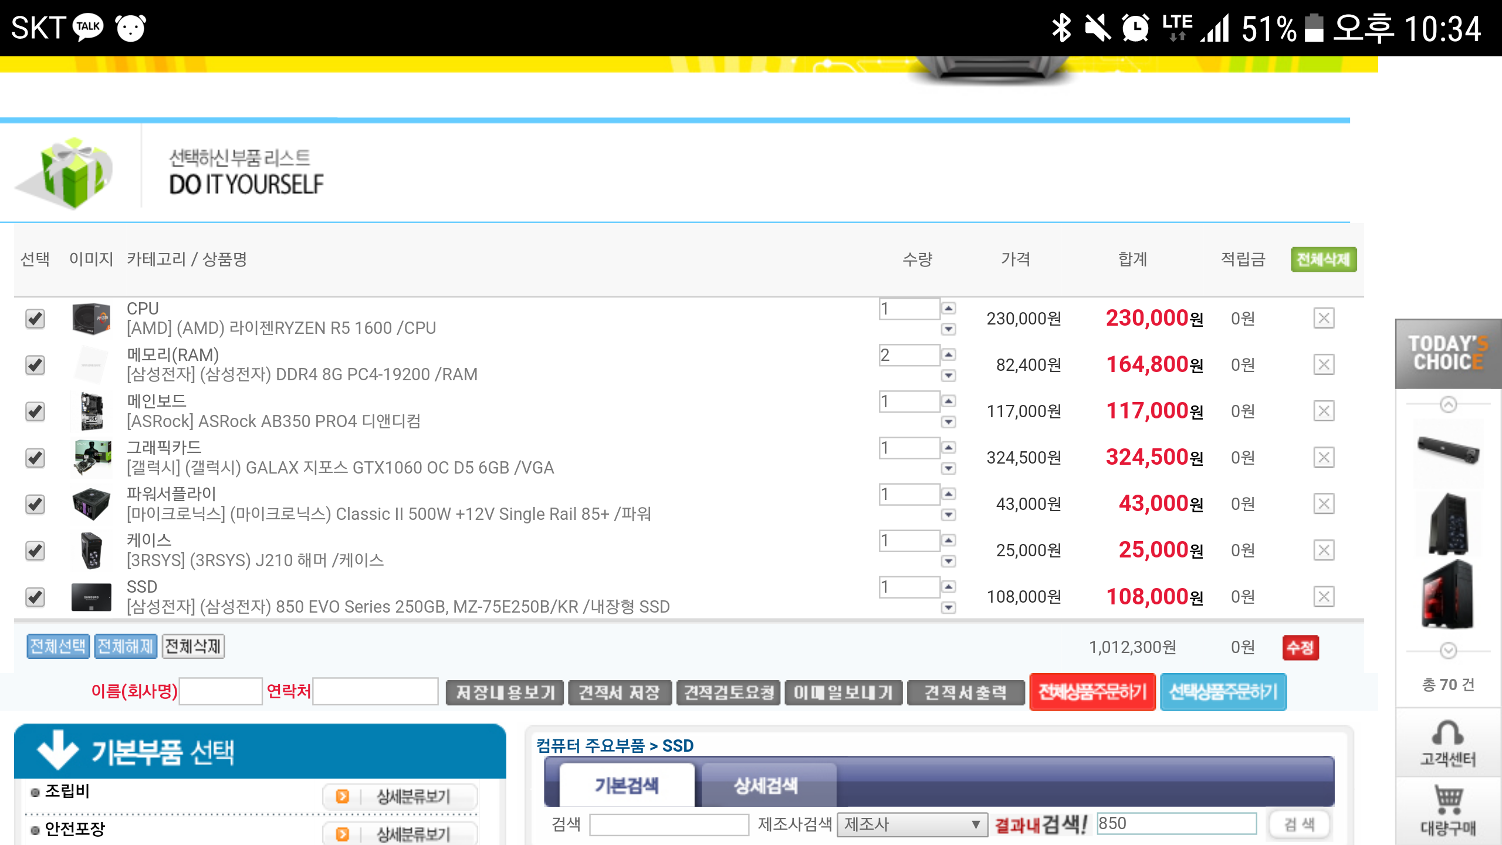This screenshot has width=1502, height=845.
Task: Open the red-lit PC case in Today's Choice
Action: (1448, 594)
